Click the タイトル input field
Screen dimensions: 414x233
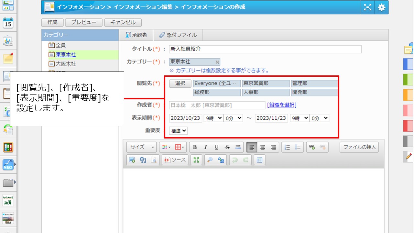(265, 49)
